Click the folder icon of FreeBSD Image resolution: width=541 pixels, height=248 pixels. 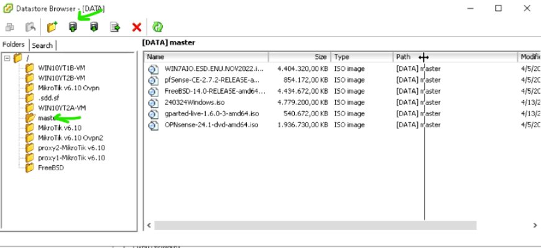[x=30, y=168]
